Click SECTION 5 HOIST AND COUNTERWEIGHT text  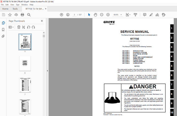tap(138, 57)
